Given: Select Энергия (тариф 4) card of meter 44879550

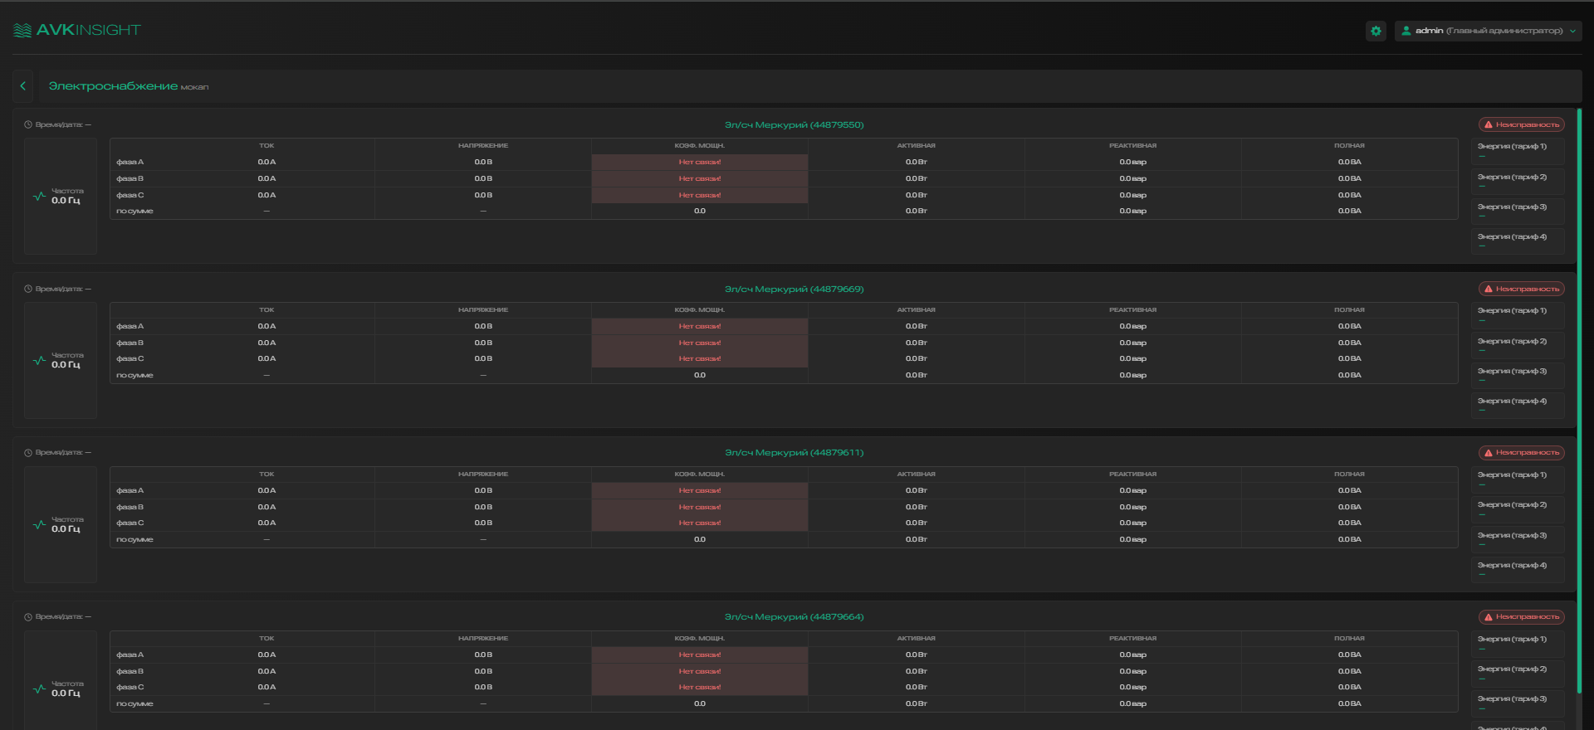Looking at the screenshot, I should [1518, 241].
